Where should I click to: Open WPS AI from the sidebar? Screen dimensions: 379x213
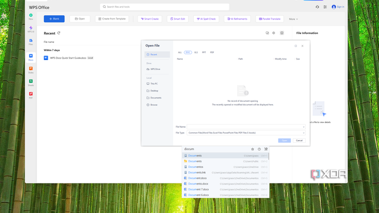click(x=31, y=28)
